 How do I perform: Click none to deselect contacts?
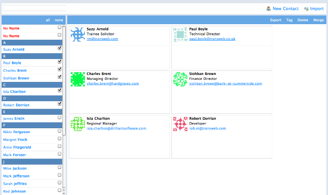[x=59, y=20]
